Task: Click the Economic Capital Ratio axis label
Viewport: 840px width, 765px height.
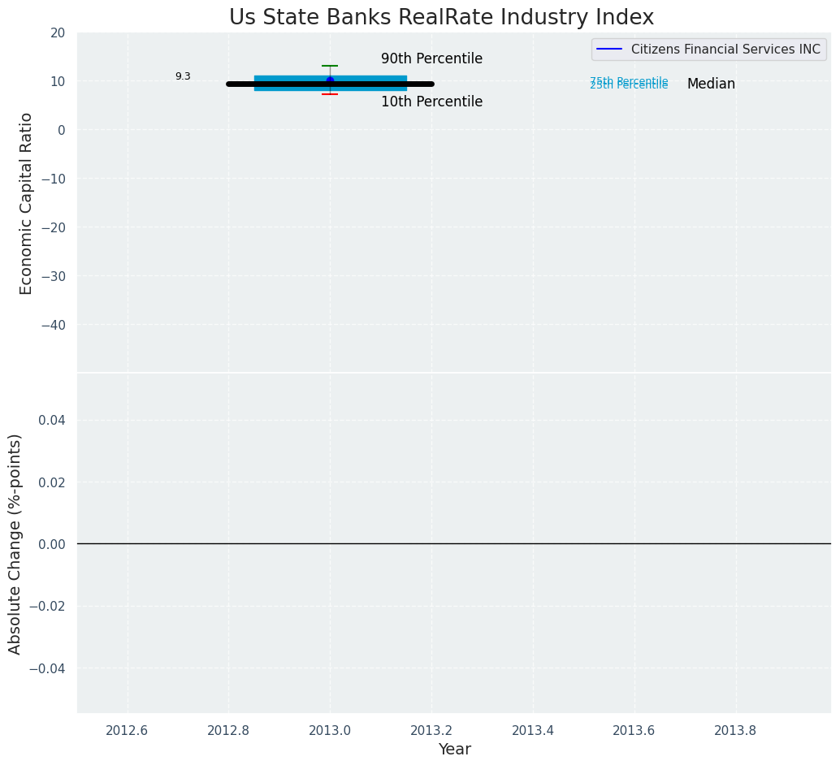Action: (27, 203)
